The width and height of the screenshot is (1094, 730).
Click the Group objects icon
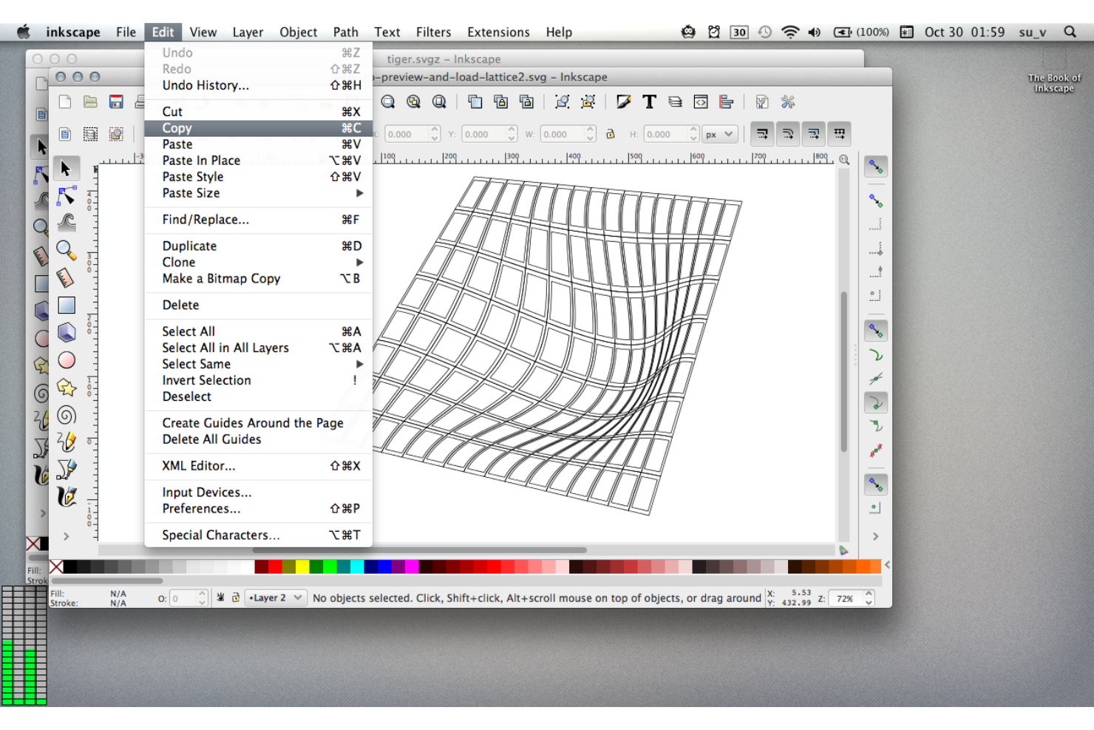[x=563, y=102]
